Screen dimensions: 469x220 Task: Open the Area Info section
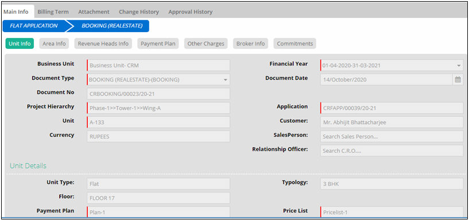point(54,44)
